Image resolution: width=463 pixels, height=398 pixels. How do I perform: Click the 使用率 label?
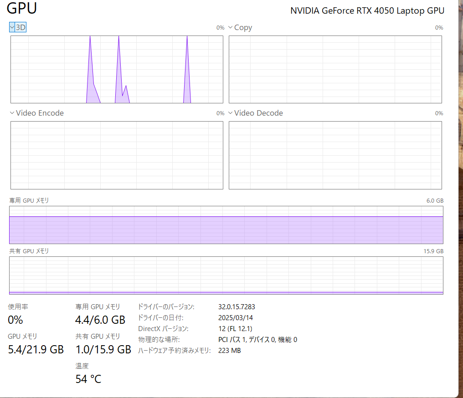click(x=18, y=307)
